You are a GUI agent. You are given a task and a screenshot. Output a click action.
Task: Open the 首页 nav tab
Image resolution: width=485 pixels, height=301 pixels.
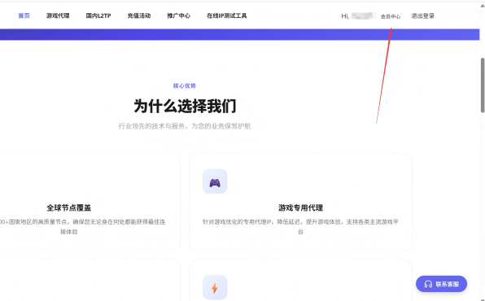24,15
